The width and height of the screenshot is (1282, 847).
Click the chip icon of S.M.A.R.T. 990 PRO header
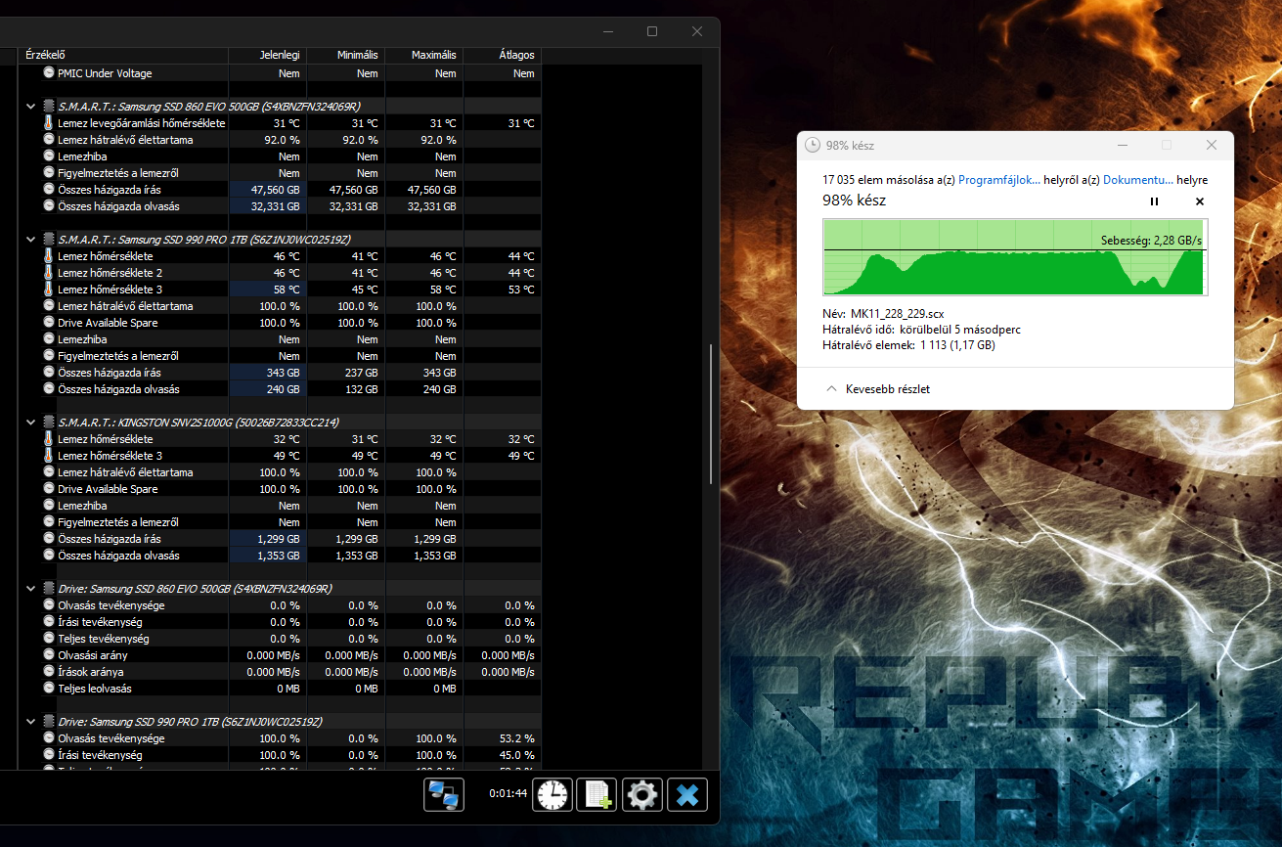tap(49, 240)
